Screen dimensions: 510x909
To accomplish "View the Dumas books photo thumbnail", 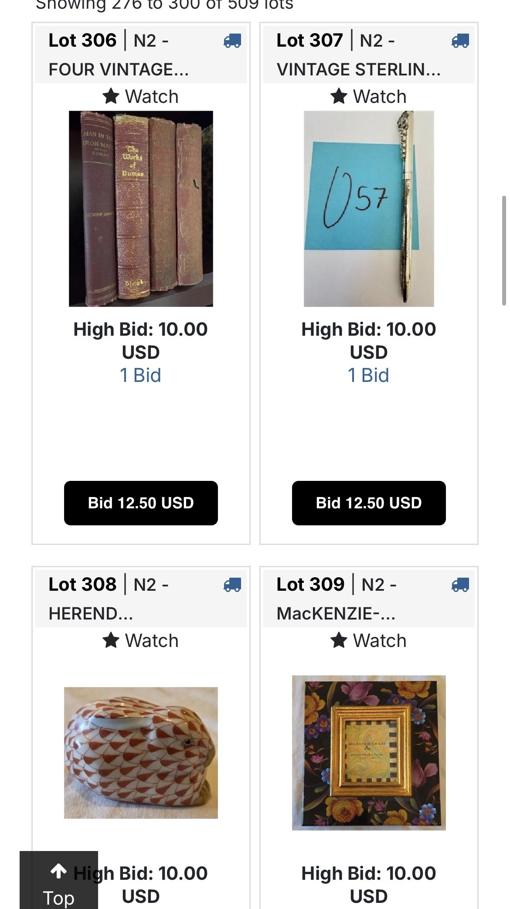I will point(141,209).
